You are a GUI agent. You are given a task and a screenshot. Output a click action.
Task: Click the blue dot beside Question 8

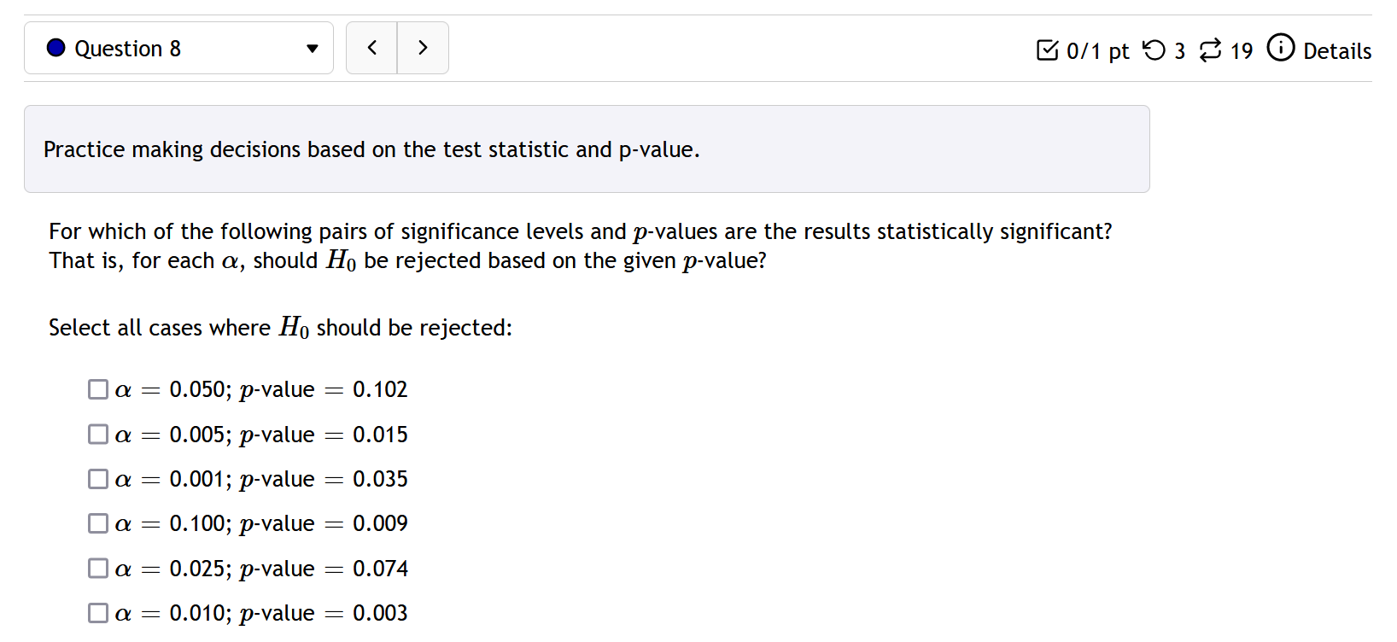(56, 48)
